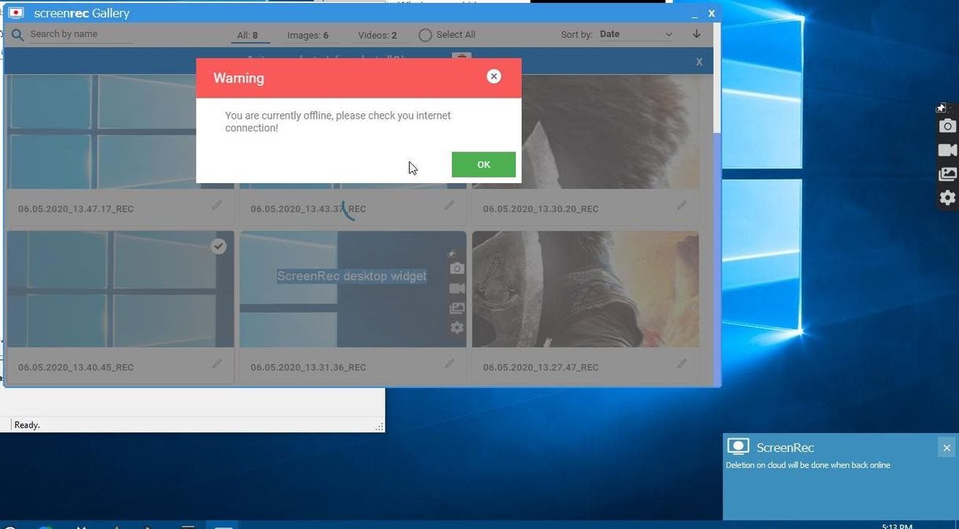Screen dimensions: 959x529
Task: Toggle the Select All radio button
Action: (x=425, y=35)
